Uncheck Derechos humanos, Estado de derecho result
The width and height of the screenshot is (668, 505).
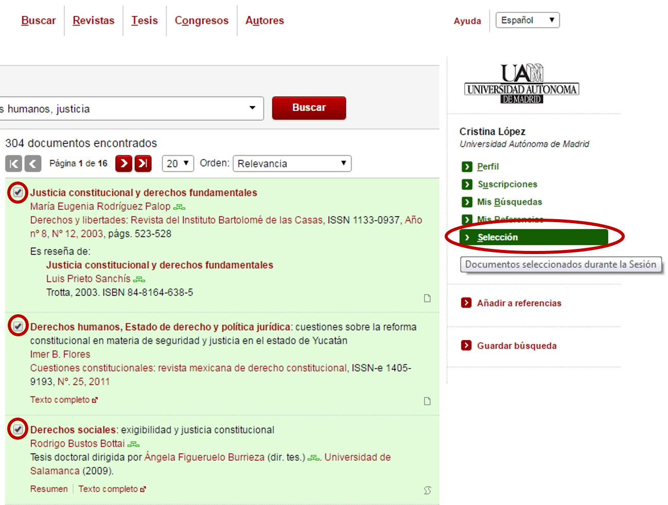(x=18, y=326)
